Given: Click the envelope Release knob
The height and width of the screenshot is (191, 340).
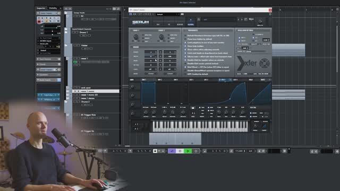Looking at the screenshot, I should pos(183,112).
